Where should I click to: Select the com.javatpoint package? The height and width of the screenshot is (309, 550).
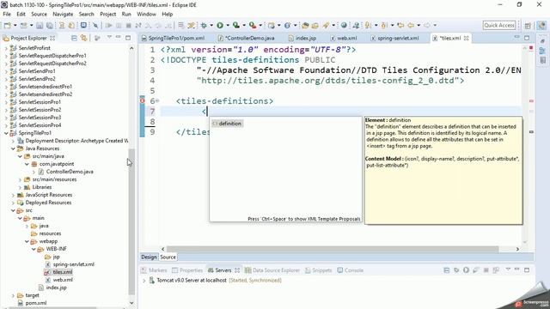point(57,164)
